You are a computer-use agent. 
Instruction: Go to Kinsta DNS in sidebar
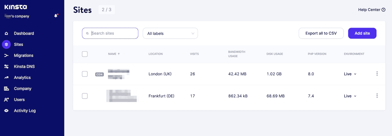coord(24,67)
